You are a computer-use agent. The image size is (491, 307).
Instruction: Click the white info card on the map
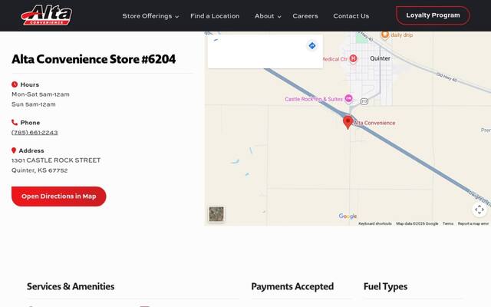point(265,51)
